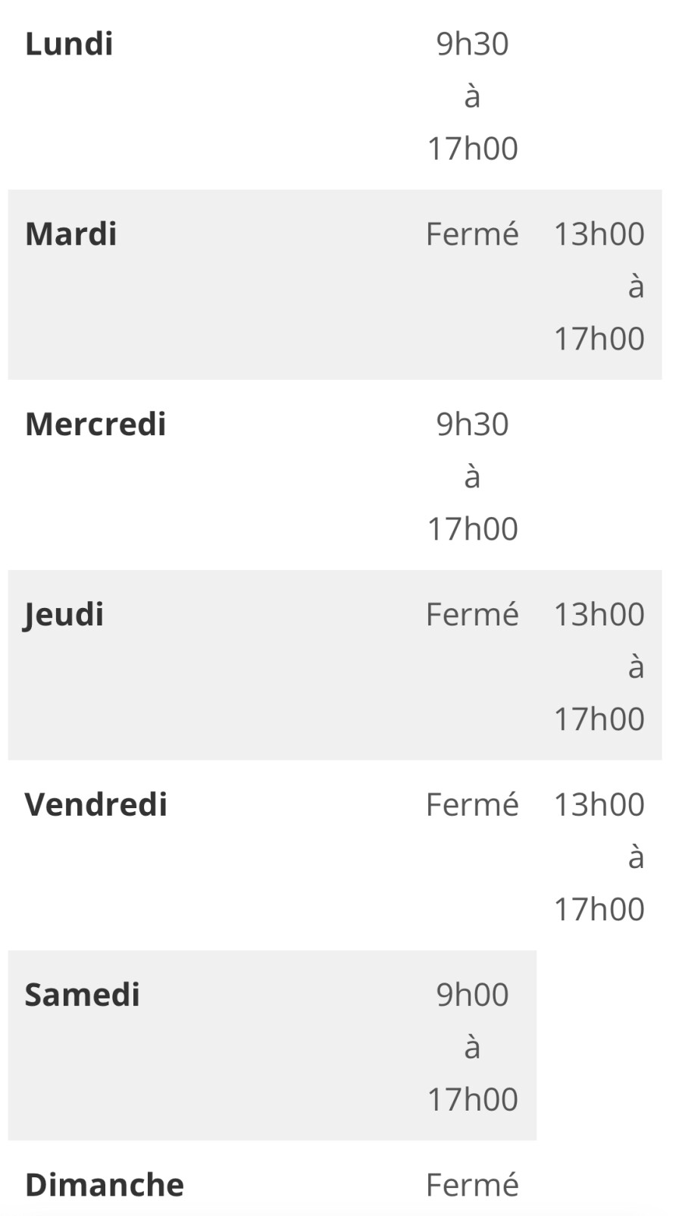
Task: Click the Lundi day label
Action: coord(69,44)
